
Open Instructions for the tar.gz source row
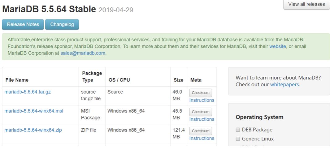pyautogui.click(x=202, y=100)
